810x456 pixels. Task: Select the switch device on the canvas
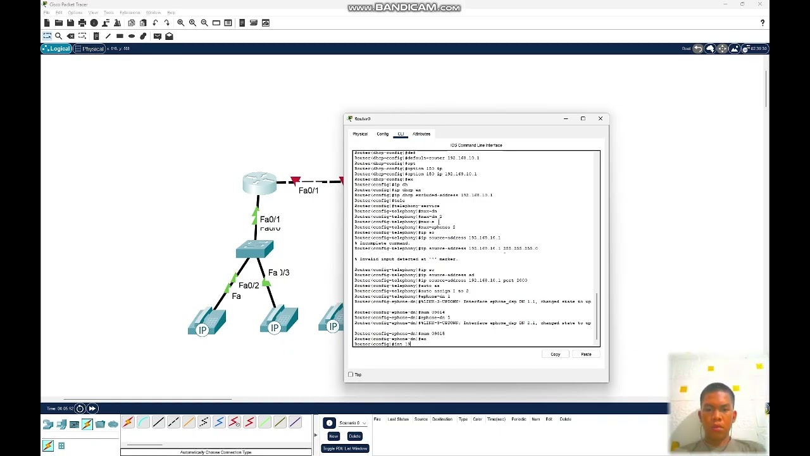click(254, 249)
